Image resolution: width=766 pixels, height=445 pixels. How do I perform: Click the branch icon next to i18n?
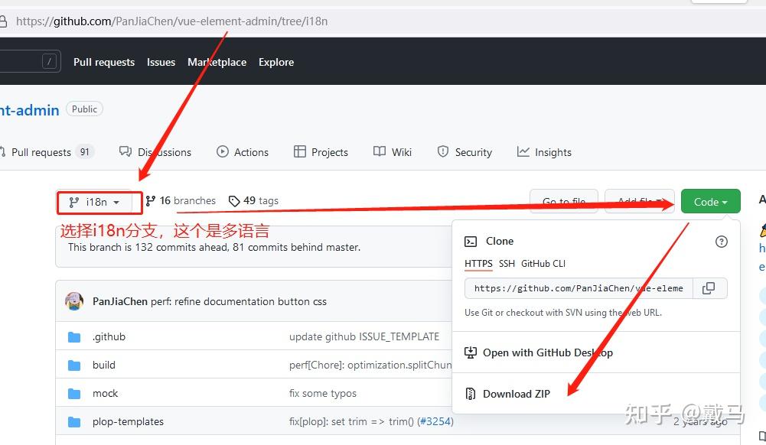pyautogui.click(x=74, y=202)
